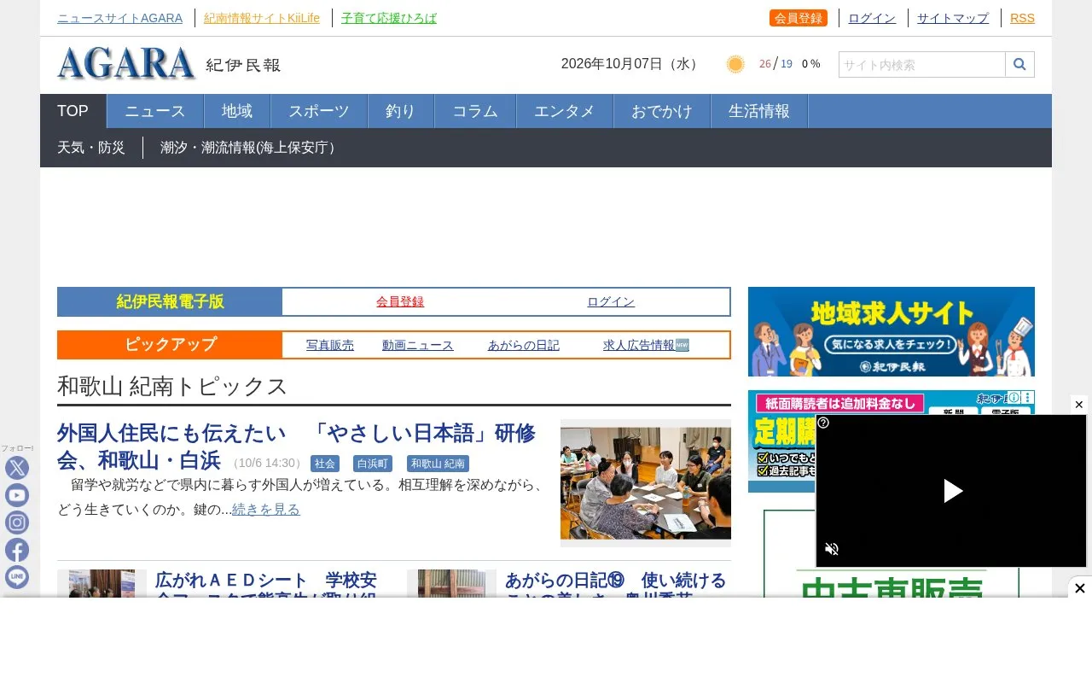Image resolution: width=1092 pixels, height=683 pixels.
Task: Open the Instagram follow icon
Action: pyautogui.click(x=17, y=522)
